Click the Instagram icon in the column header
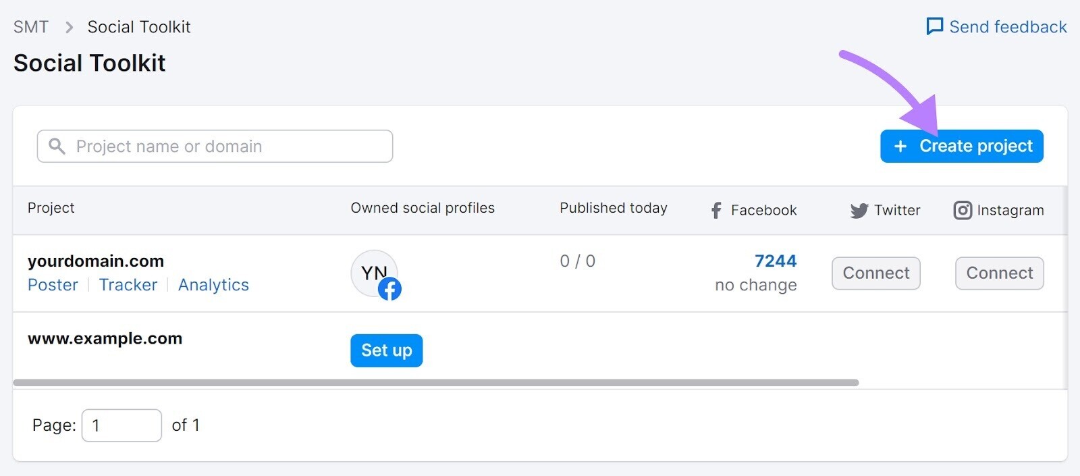The image size is (1080, 476). [963, 210]
